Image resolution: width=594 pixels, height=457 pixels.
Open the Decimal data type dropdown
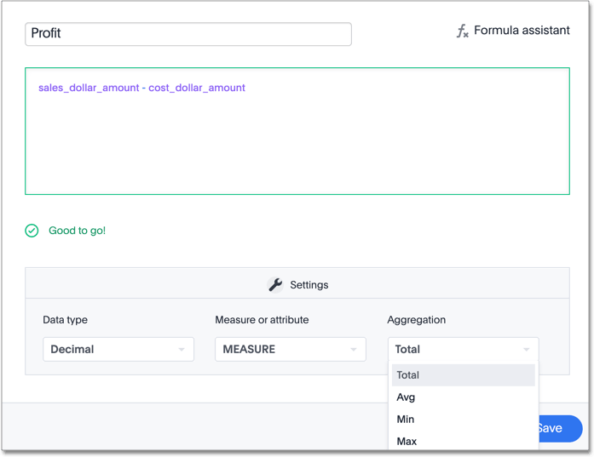pyautogui.click(x=118, y=349)
